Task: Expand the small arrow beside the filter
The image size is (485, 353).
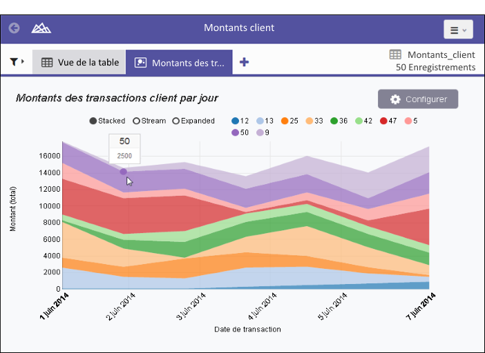Action: (x=23, y=62)
